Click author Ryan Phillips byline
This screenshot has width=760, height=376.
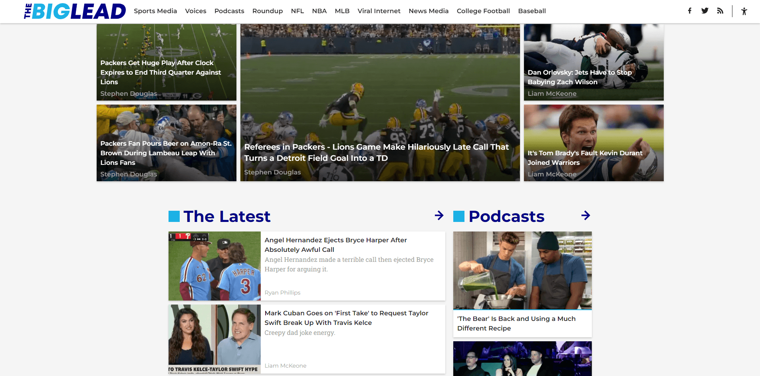tap(282, 293)
